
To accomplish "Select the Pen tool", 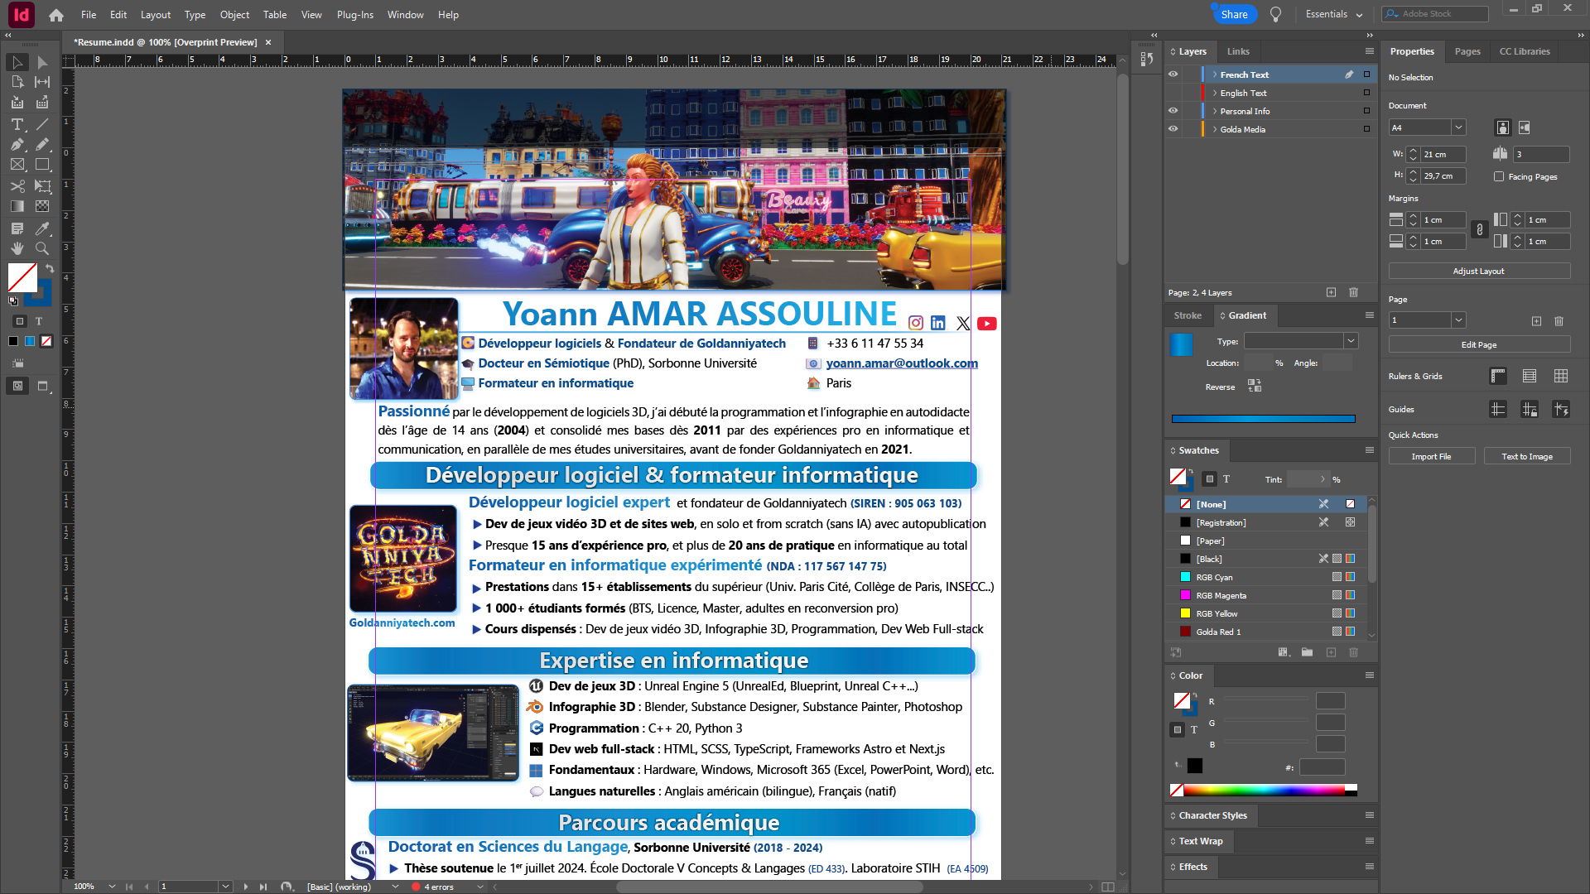I will click(17, 145).
